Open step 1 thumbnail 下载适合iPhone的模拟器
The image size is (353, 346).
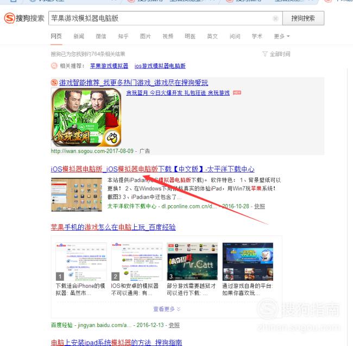coord(81,262)
